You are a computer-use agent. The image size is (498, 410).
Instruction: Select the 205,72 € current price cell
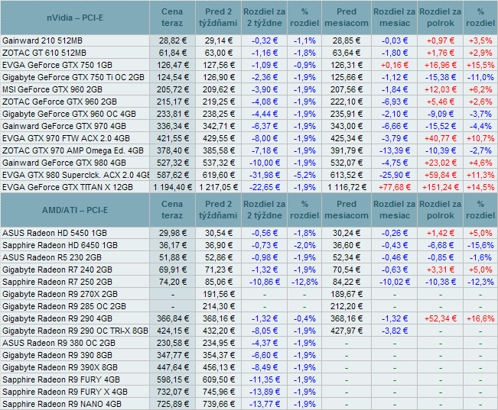click(x=172, y=89)
